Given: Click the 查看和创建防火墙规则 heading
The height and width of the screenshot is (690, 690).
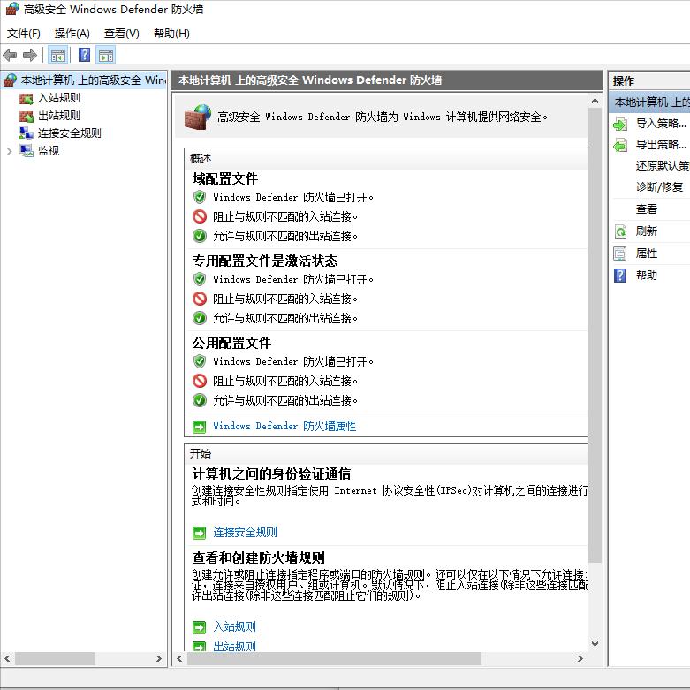Looking at the screenshot, I should pyautogui.click(x=258, y=558).
